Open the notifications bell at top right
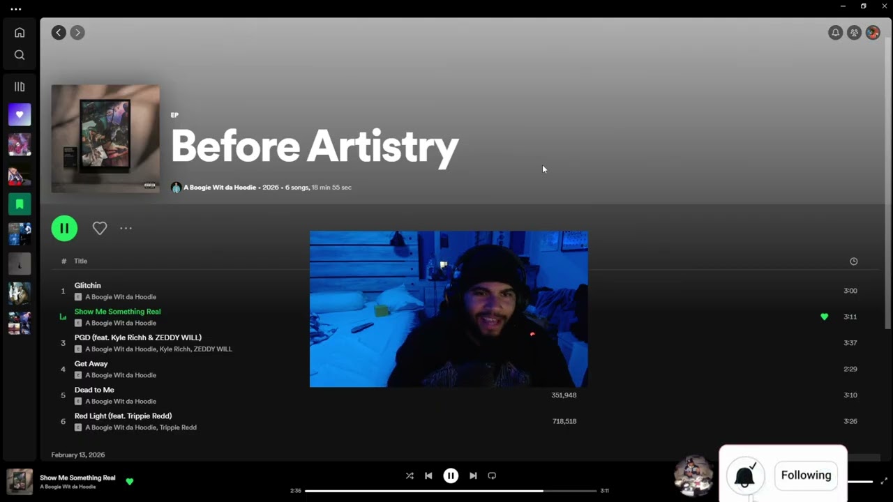Screen dimensions: 893x502 (x=835, y=33)
